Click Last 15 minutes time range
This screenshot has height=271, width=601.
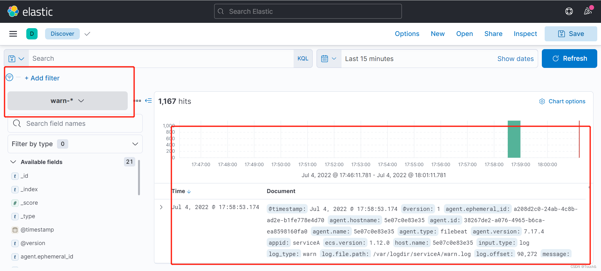pos(369,59)
